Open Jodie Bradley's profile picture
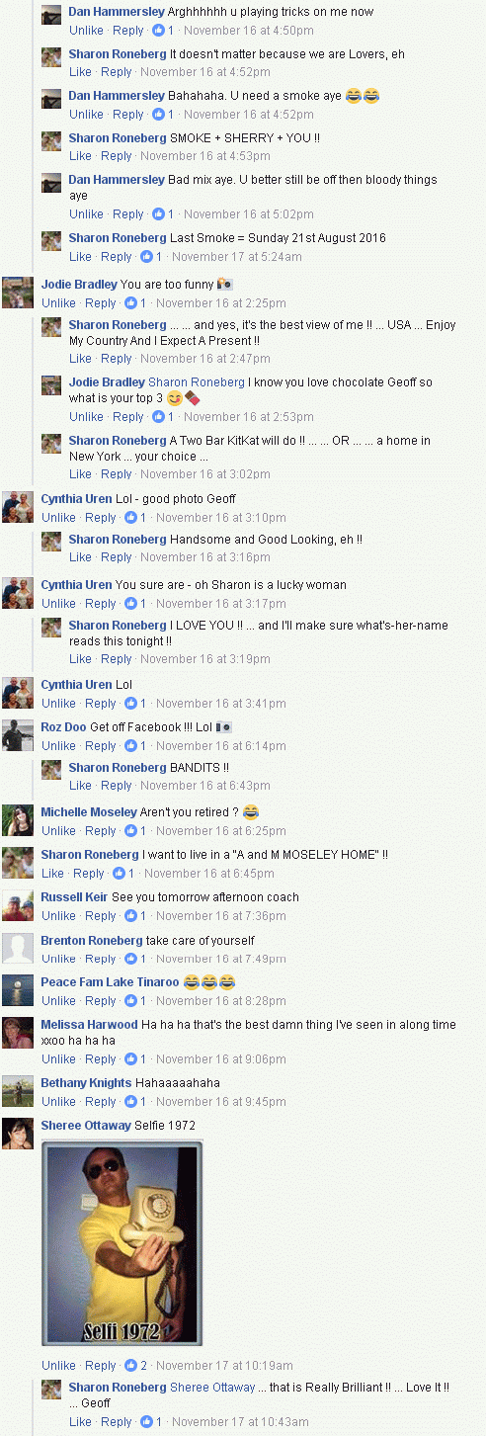 [x=17, y=293]
